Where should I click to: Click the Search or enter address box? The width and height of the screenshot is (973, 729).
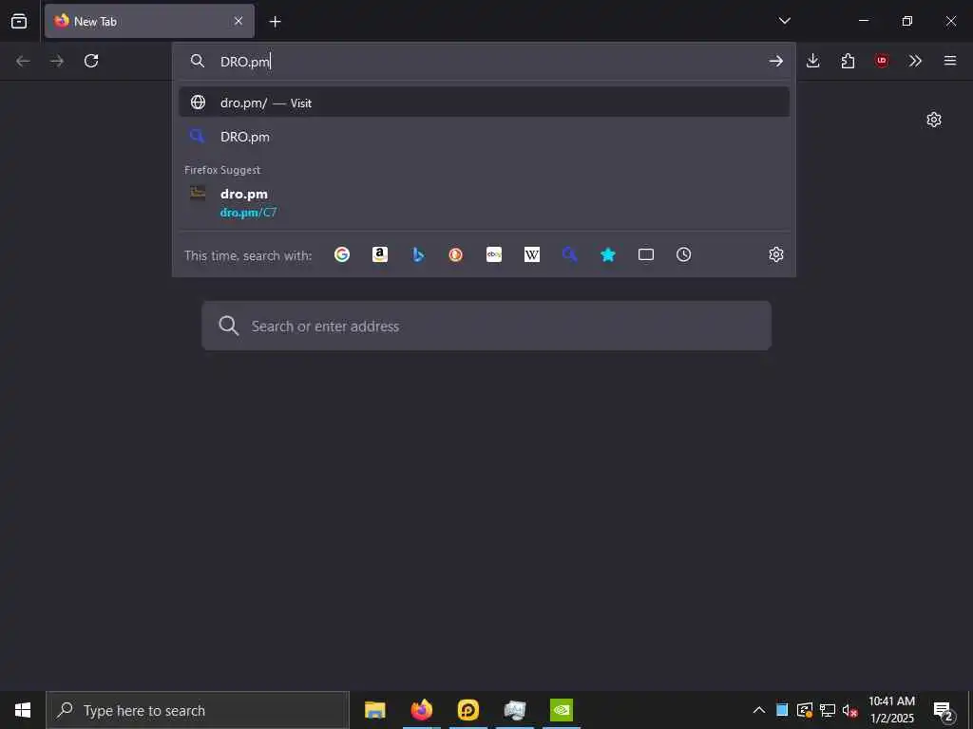point(486,327)
